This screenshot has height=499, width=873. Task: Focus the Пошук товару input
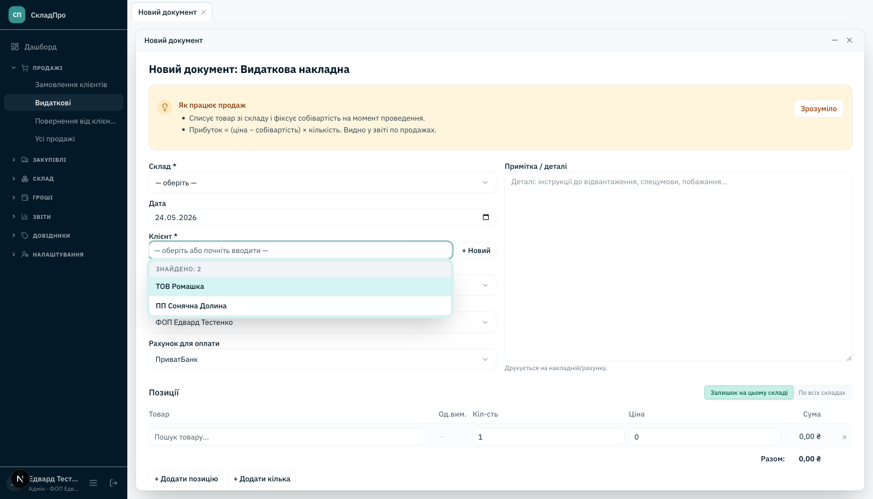point(288,437)
